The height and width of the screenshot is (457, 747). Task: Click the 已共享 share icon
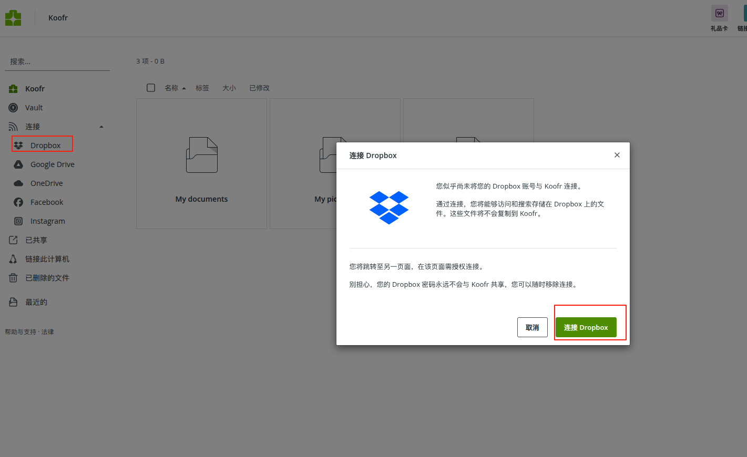[x=13, y=240]
